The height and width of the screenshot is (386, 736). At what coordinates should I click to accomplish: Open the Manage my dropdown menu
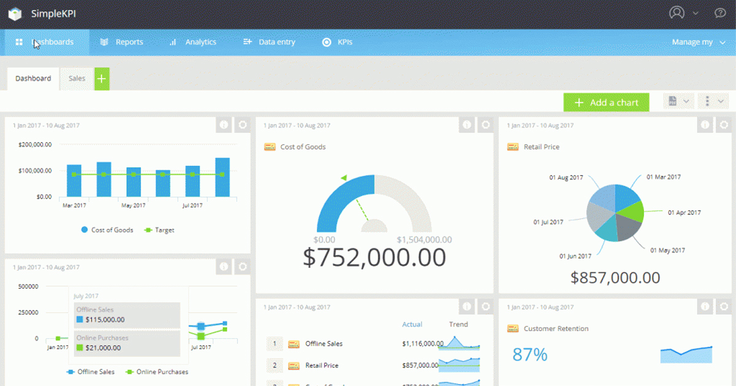[x=699, y=42]
